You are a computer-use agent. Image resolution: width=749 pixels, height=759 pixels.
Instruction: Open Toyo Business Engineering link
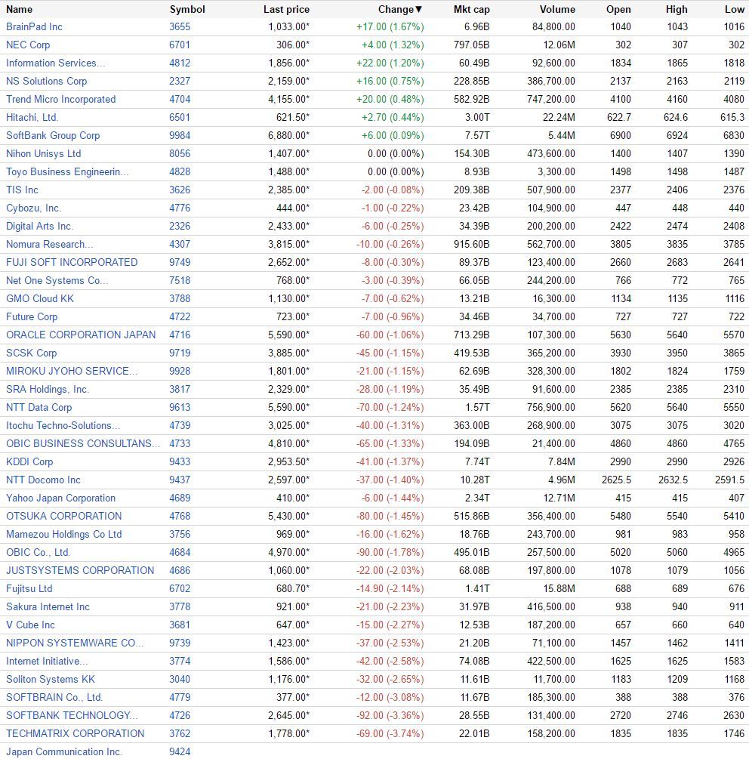pyautogui.click(x=67, y=172)
